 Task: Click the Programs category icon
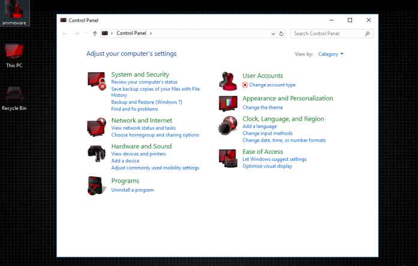97,186
